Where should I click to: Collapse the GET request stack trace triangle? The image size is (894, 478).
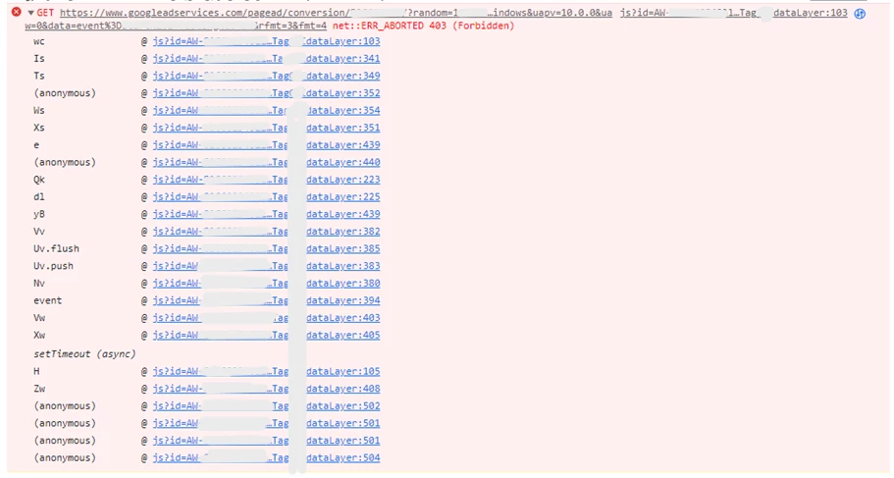click(x=30, y=13)
